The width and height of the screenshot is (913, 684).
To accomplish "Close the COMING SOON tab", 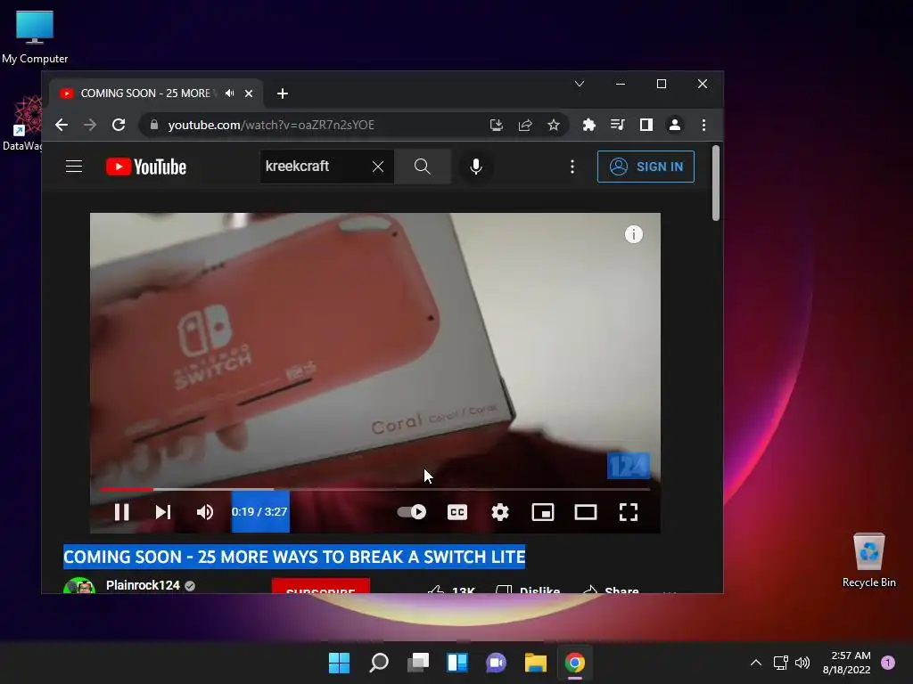I will coord(249,93).
